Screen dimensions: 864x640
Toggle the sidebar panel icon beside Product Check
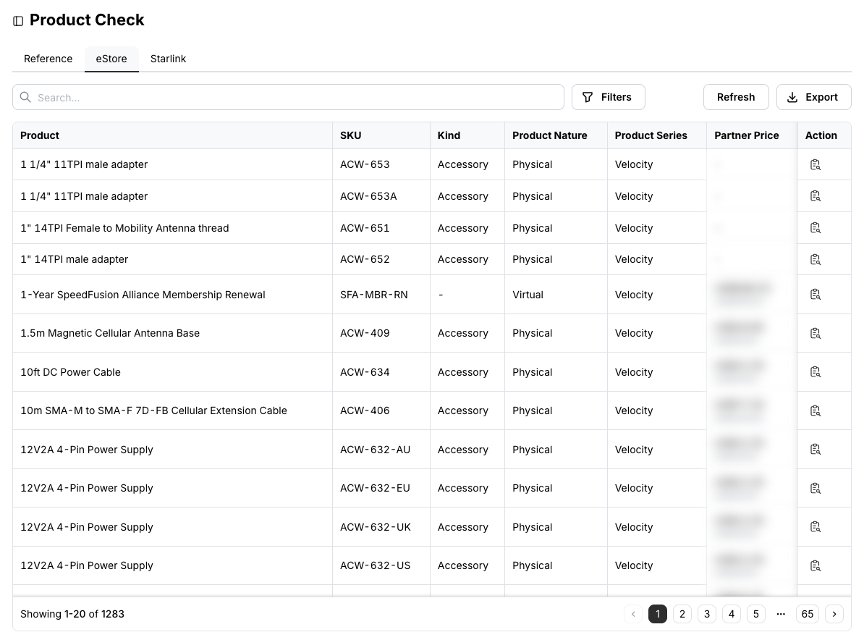(18, 21)
